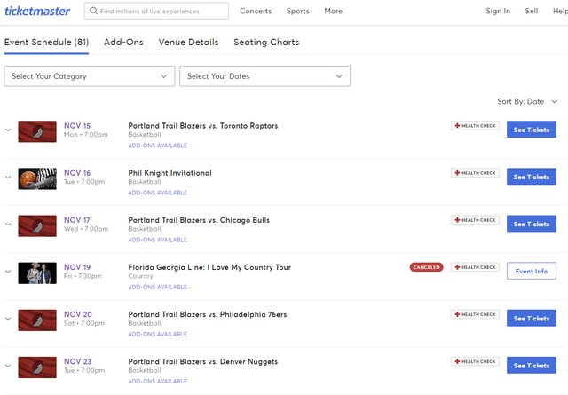Open Florida Georgia Line: I Love My Country Tour
568x395 pixels.
tap(209, 267)
